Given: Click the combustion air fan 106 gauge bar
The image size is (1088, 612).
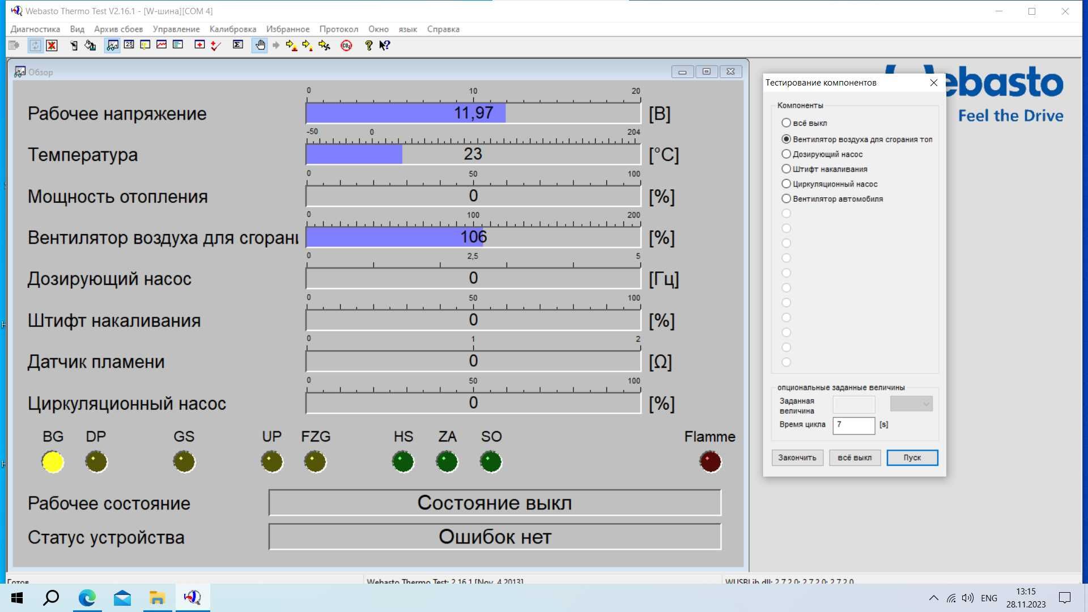Looking at the screenshot, I should (473, 237).
